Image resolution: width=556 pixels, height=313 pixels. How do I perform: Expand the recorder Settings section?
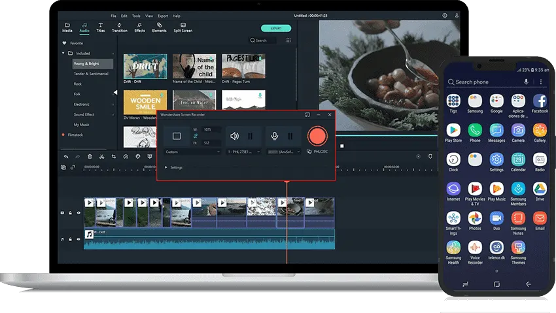click(174, 167)
